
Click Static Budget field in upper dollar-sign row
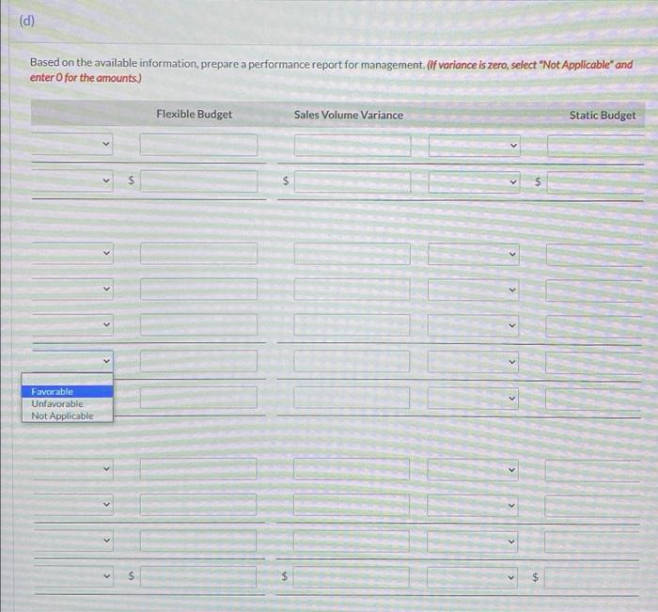point(595,182)
